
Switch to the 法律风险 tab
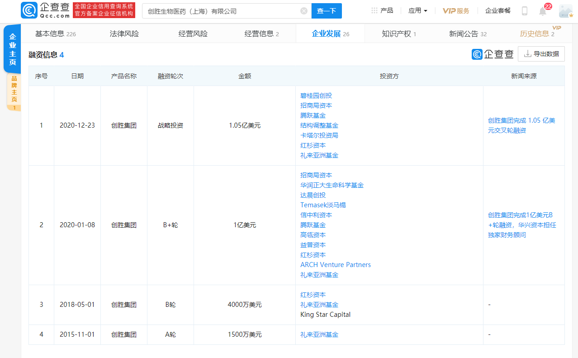click(124, 33)
